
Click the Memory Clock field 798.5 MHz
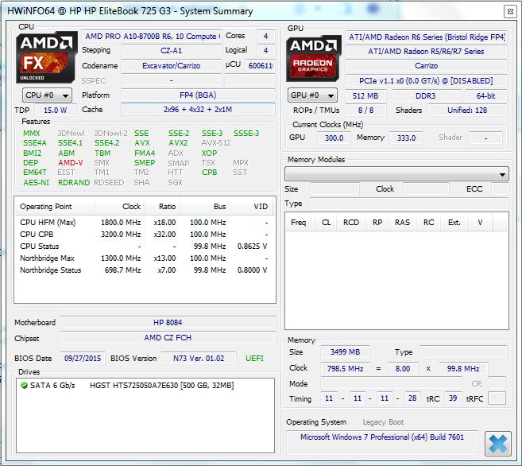point(346,369)
